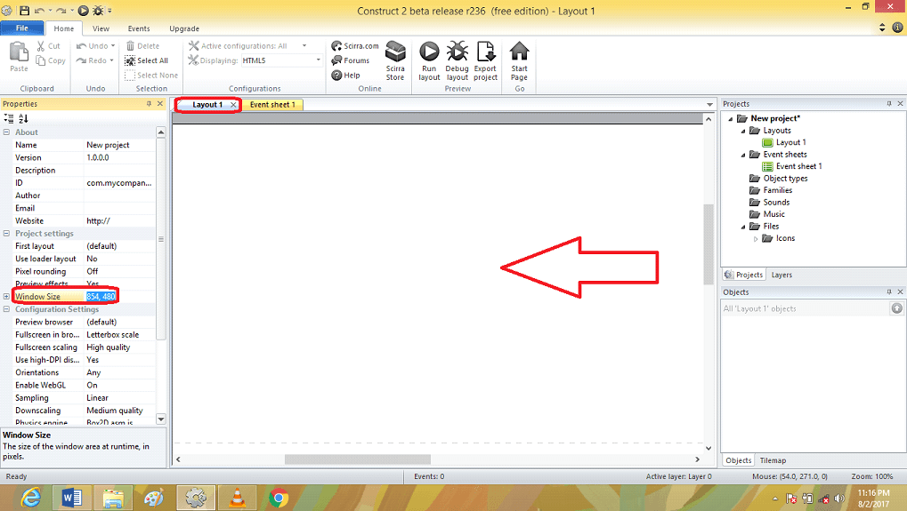This screenshot has height=511, width=907.
Task: Switch to the Events ribbon tab
Action: [x=139, y=28]
